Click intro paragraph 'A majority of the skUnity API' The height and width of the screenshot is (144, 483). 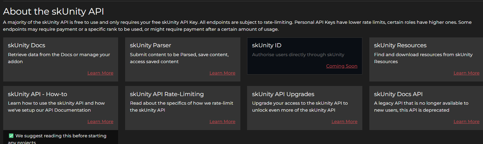click(x=237, y=26)
